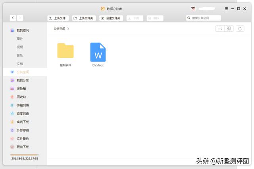254x169 pixels.
Task: Refresh the file list
Action: point(240,28)
